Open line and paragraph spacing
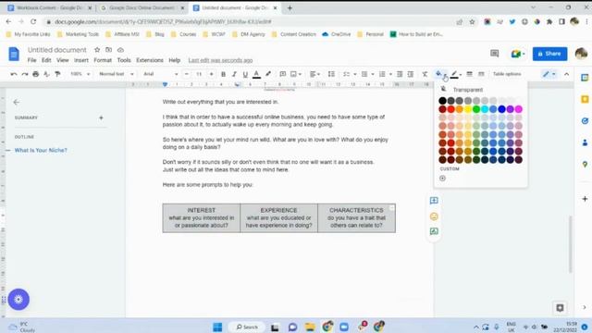The image size is (592, 333). point(331,74)
